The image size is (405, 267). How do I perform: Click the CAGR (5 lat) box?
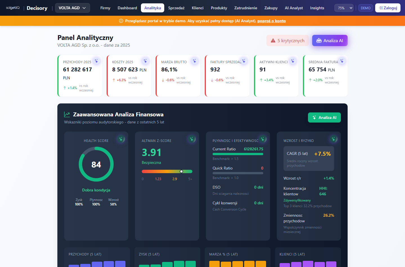coord(309,159)
